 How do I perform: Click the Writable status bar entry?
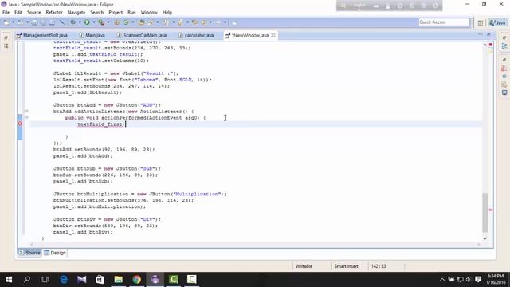pyautogui.click(x=304, y=266)
